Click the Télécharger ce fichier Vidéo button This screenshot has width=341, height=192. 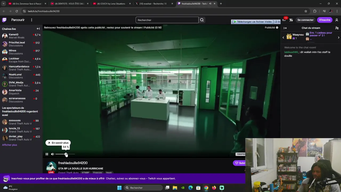[x=253, y=22]
